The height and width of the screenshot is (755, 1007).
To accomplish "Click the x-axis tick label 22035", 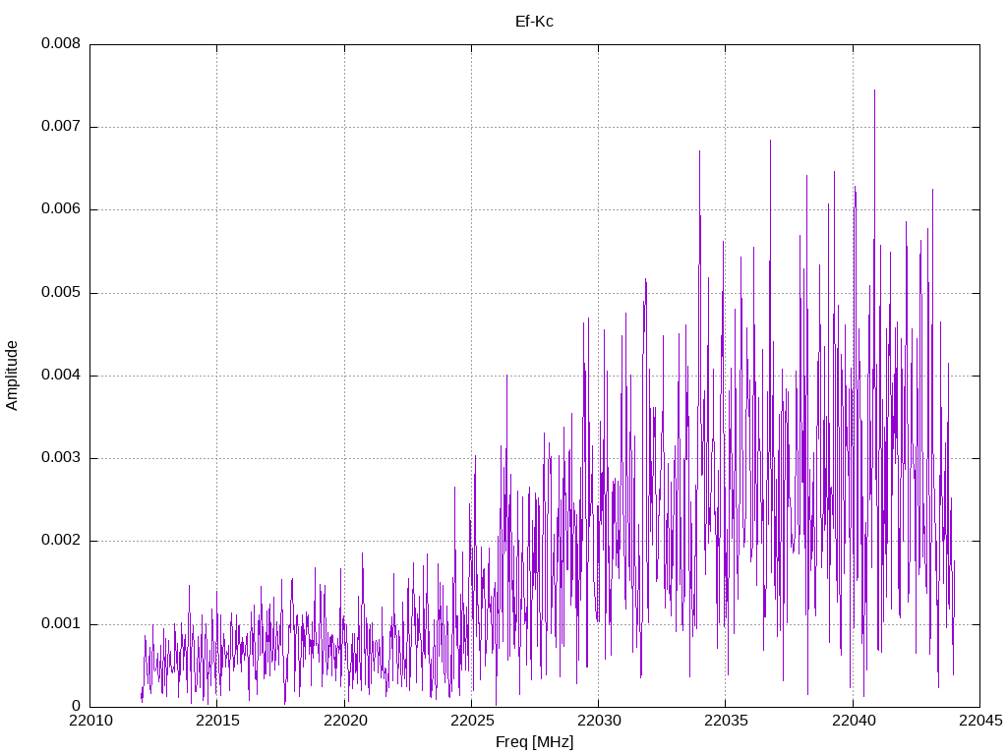I will (x=727, y=721).
